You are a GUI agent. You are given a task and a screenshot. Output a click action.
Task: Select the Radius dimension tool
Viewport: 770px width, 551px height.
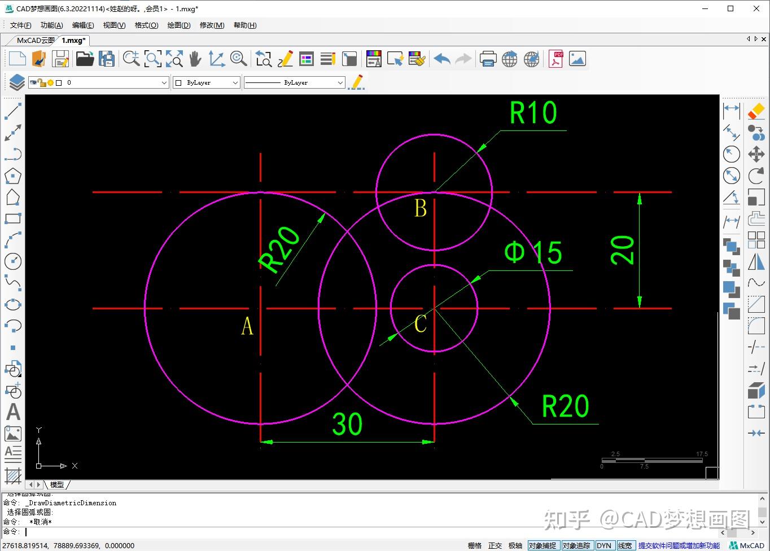(732, 154)
